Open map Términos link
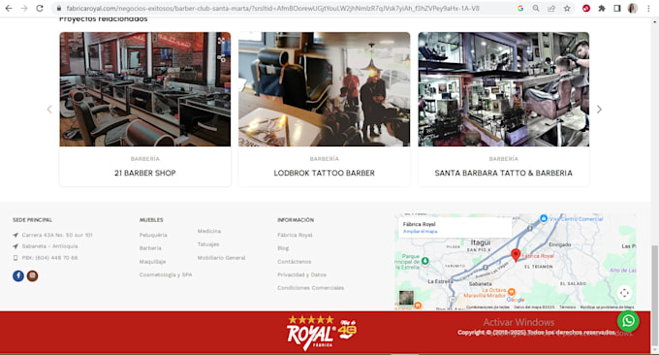This screenshot has width=659, height=355. pyautogui.click(x=567, y=307)
